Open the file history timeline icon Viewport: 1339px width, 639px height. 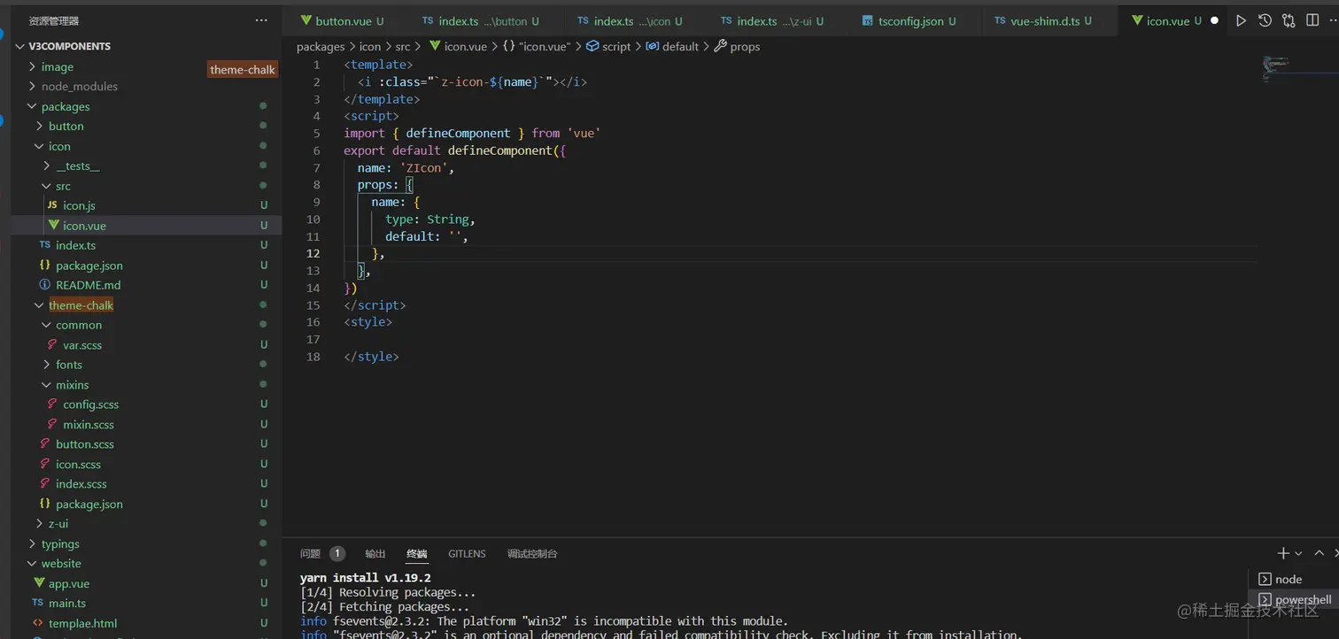pyautogui.click(x=1265, y=20)
